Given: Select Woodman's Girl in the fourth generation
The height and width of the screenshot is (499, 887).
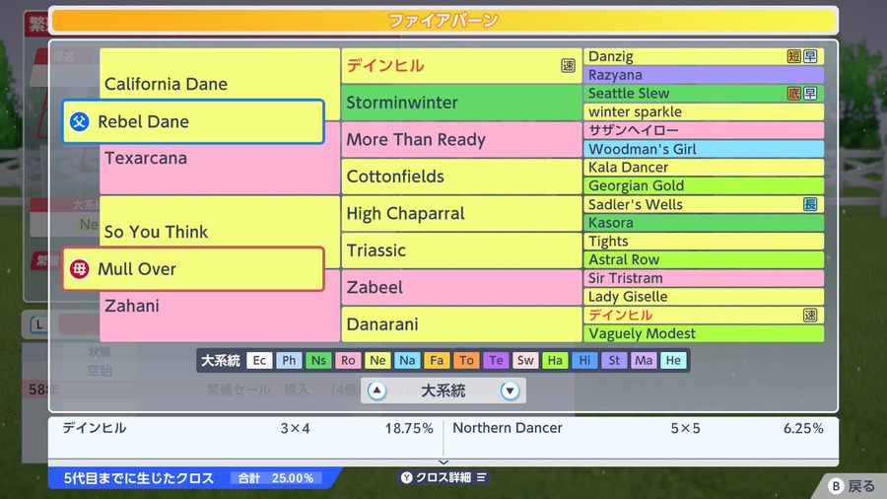Looking at the screenshot, I should (x=704, y=149).
